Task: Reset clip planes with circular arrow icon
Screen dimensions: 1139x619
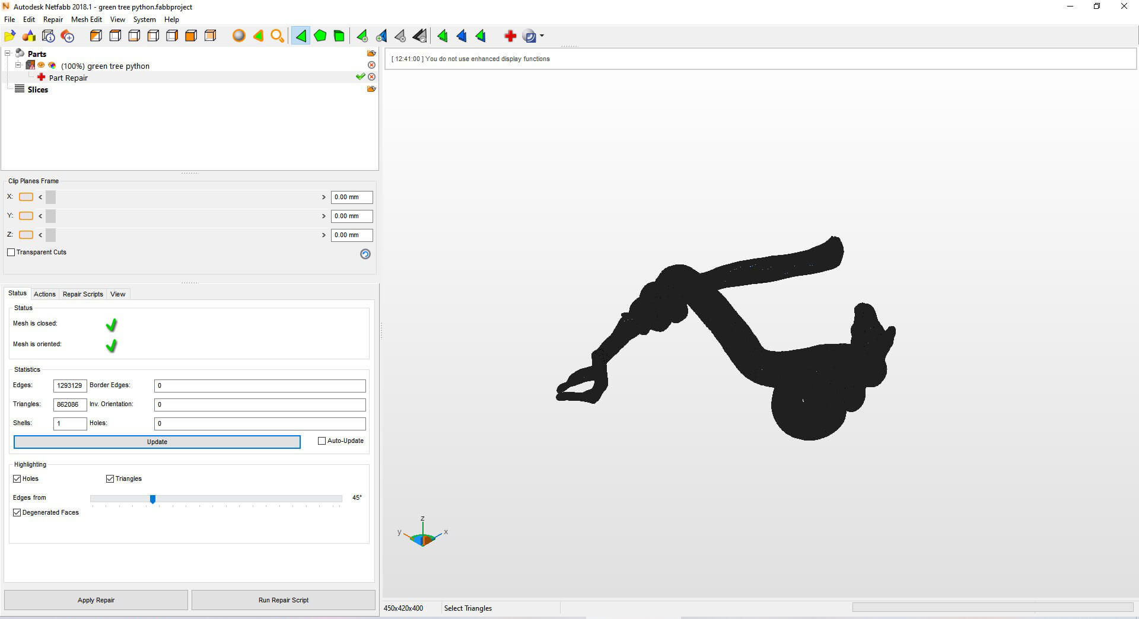Action: coord(365,254)
